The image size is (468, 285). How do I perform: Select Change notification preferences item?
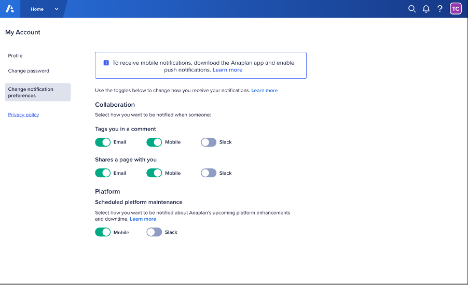(x=38, y=92)
